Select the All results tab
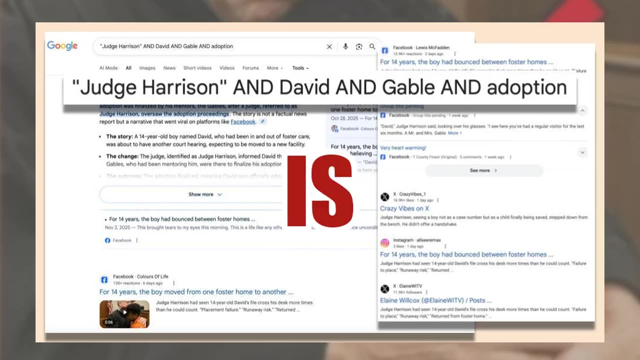This screenshot has width=640, height=360. [x=128, y=68]
